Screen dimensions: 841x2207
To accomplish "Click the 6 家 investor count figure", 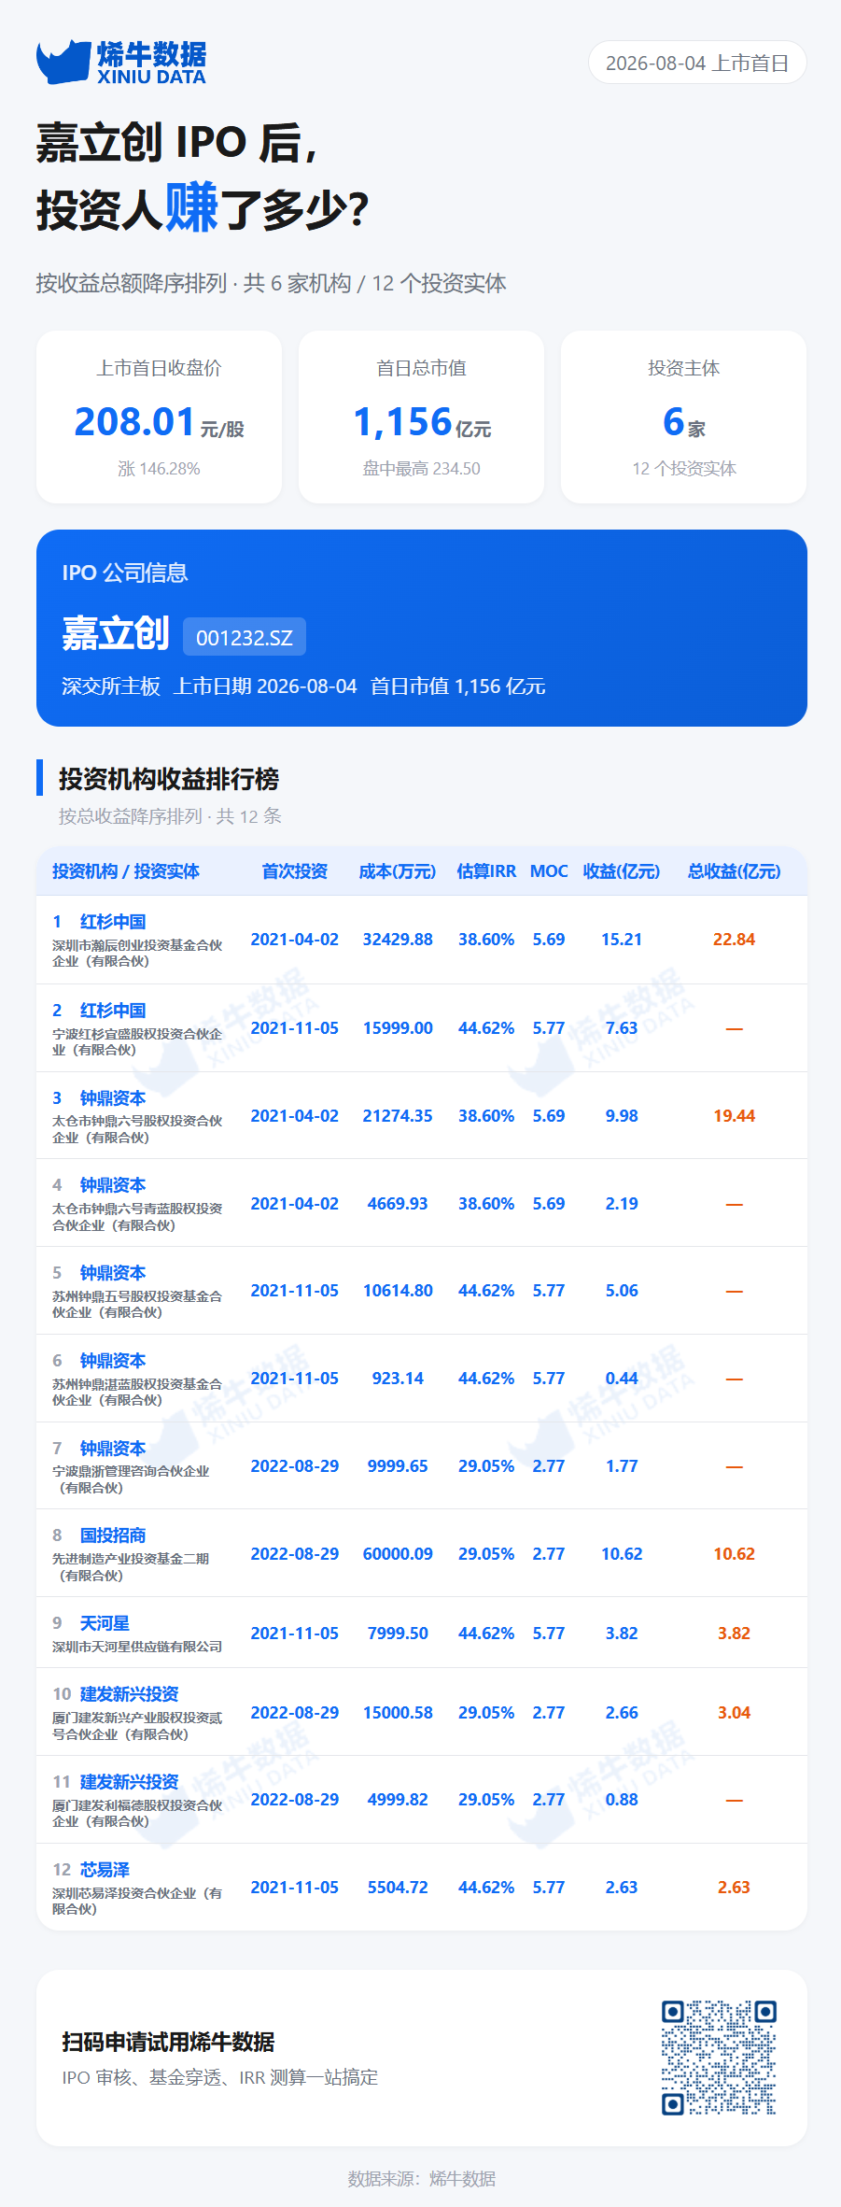I will [x=684, y=422].
